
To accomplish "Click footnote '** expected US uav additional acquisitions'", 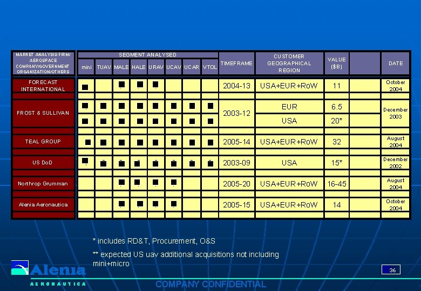I will 186,259.
